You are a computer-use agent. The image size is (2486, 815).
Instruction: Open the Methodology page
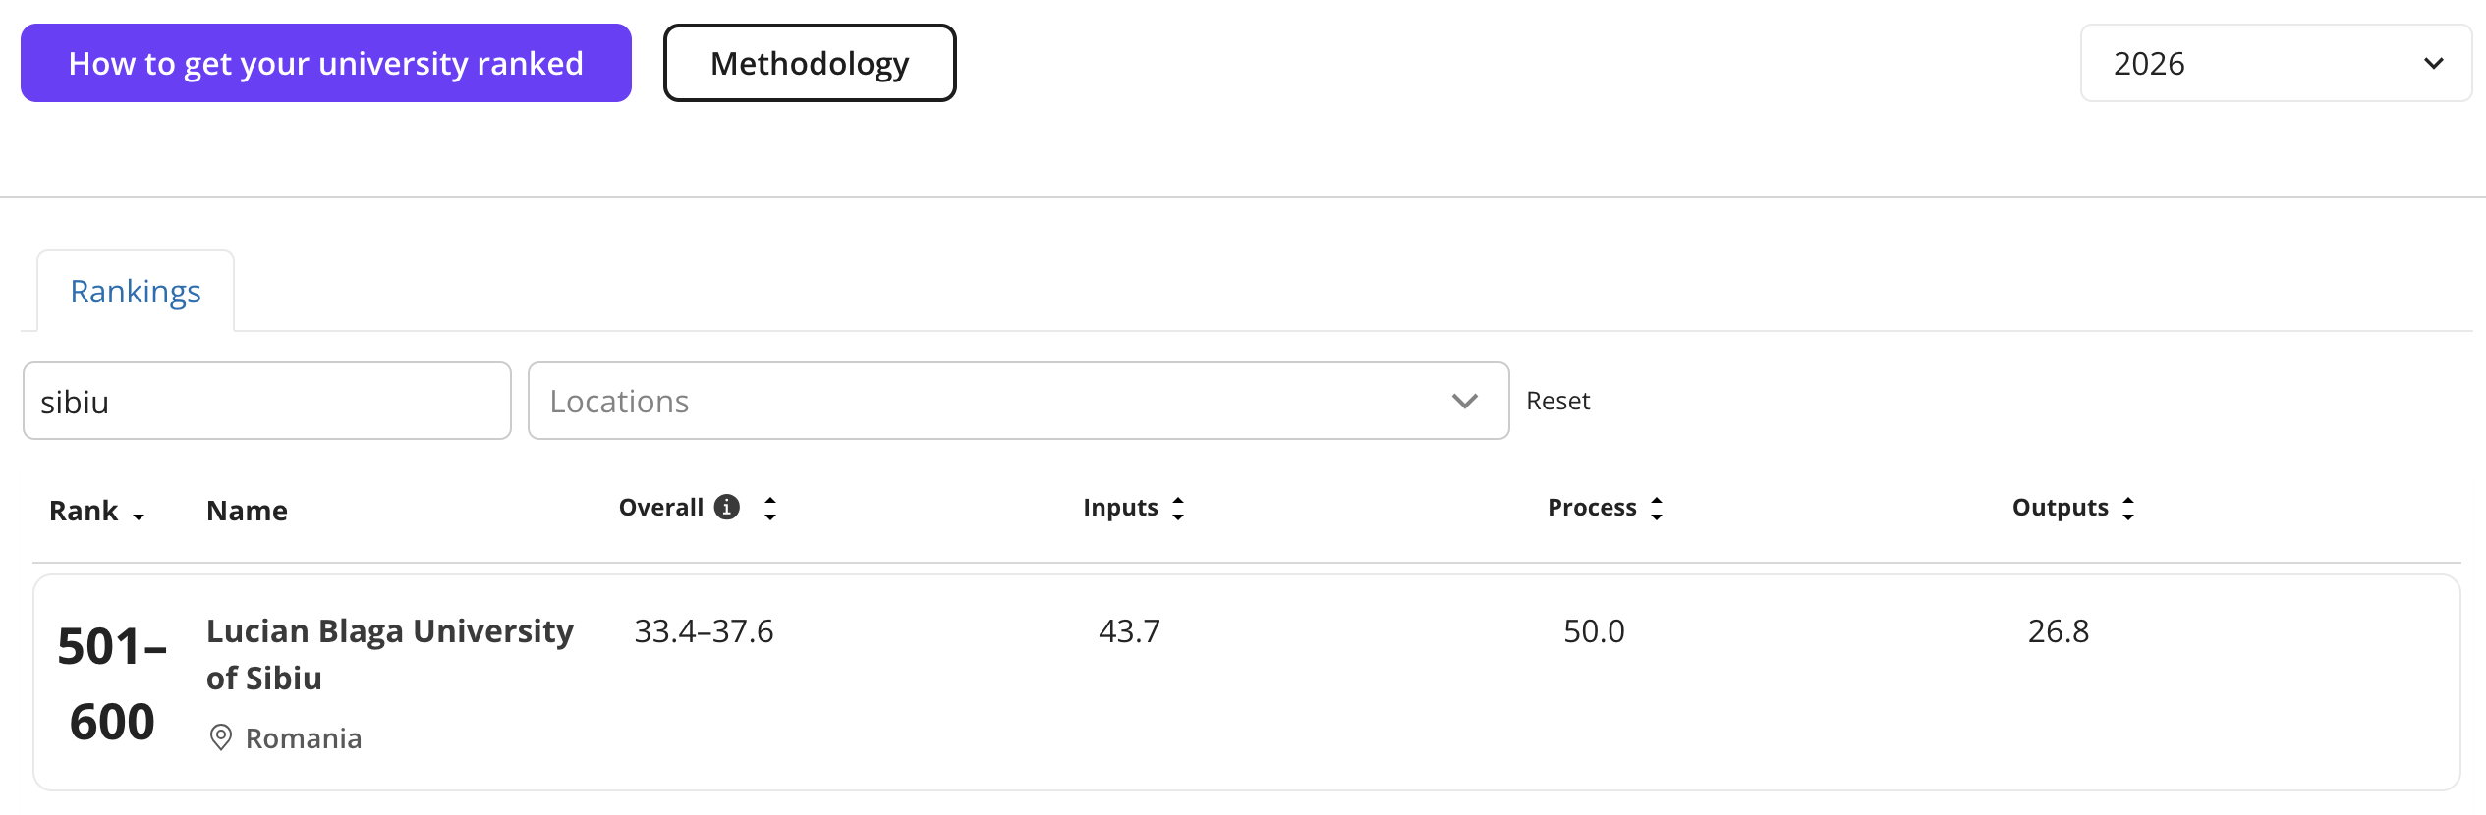(810, 64)
